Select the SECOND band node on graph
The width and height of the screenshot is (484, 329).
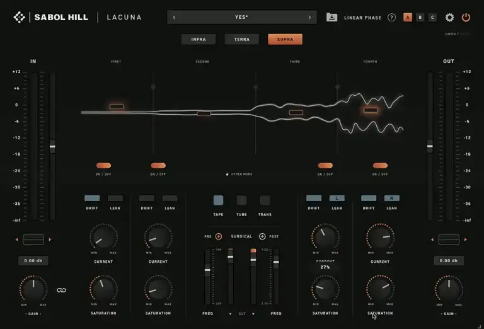[204, 113]
